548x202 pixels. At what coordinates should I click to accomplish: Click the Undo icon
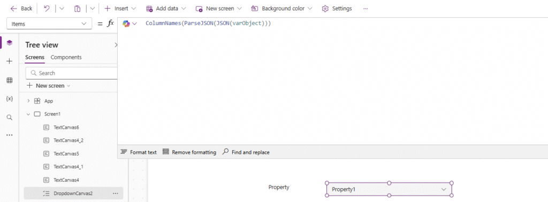[x=47, y=9]
